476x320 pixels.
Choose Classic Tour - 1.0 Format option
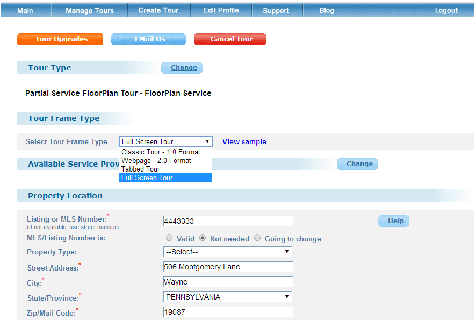[x=160, y=152]
